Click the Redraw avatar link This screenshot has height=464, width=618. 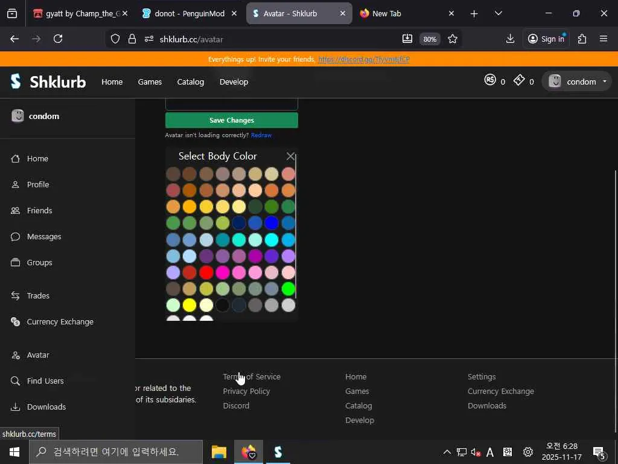tap(261, 135)
